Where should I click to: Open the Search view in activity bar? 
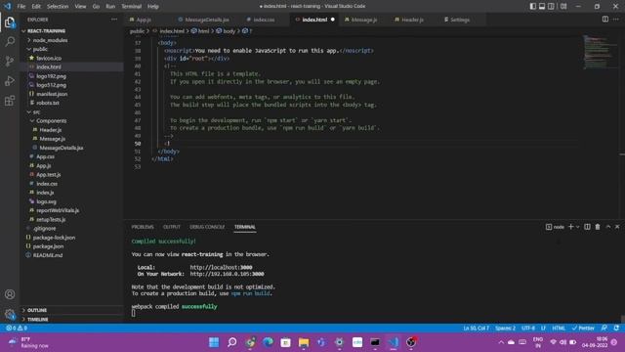tap(10, 41)
